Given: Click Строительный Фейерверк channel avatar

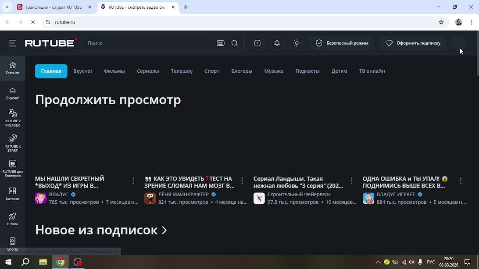Looking at the screenshot, I should (259, 198).
